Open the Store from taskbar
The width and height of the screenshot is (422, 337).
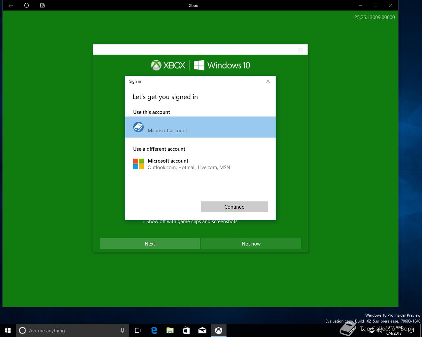click(x=186, y=330)
